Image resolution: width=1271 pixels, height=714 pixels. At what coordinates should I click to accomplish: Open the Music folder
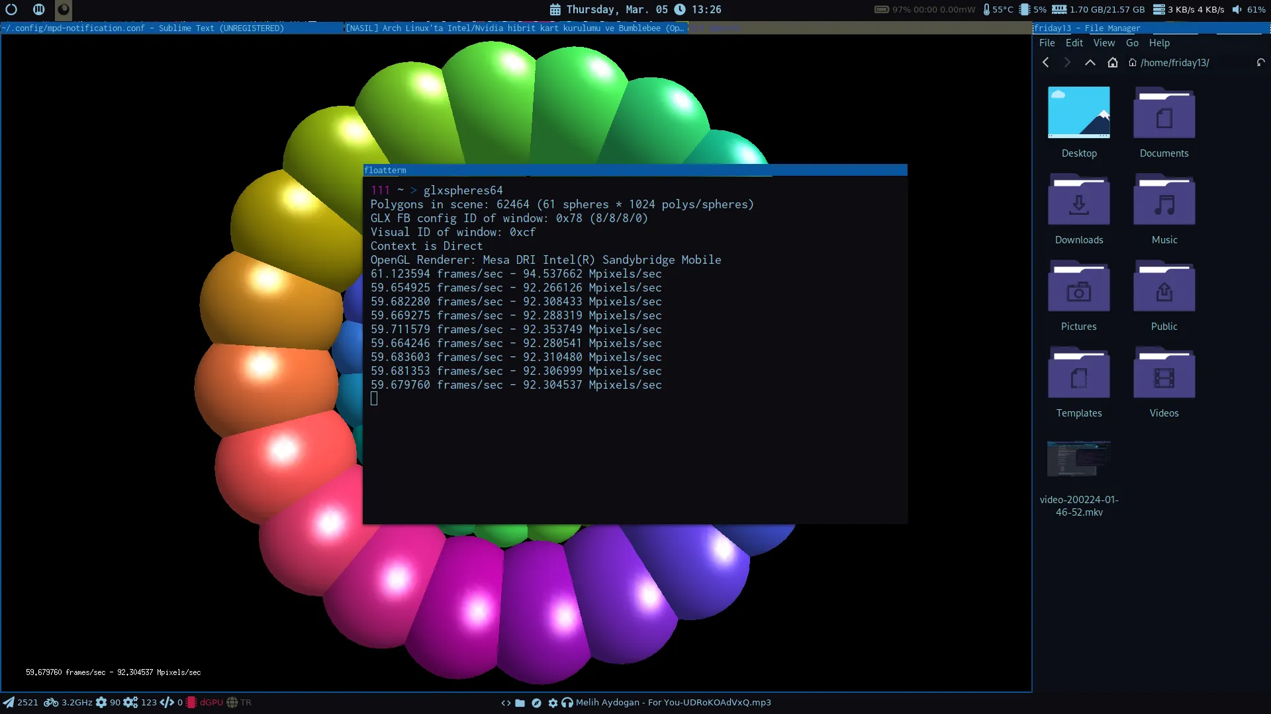click(x=1164, y=209)
